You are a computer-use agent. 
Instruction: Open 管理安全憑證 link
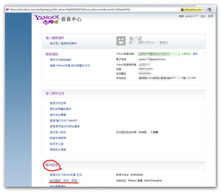click(58, 150)
